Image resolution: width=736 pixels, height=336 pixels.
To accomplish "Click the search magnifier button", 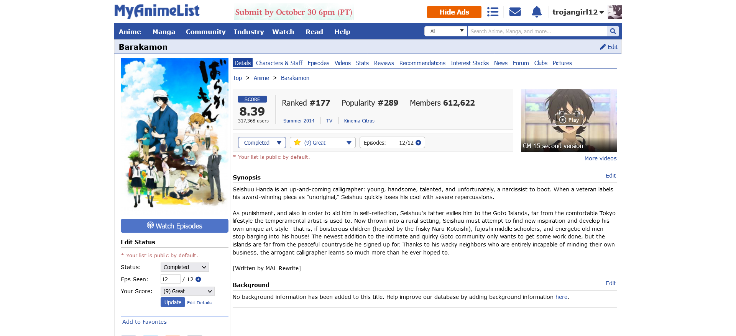I will 613,31.
